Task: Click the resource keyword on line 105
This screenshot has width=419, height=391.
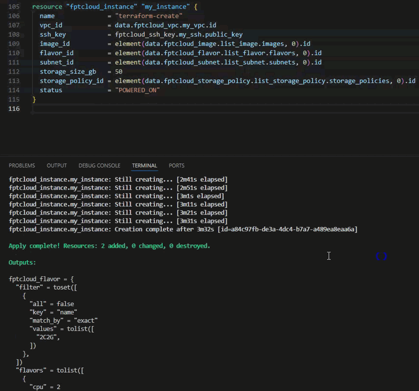Action: (47, 7)
